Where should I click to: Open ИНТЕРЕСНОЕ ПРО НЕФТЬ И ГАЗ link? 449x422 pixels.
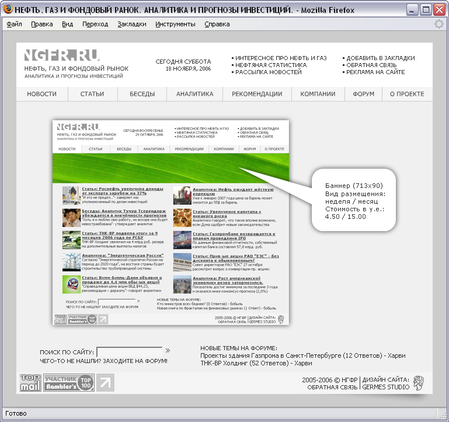coord(281,58)
